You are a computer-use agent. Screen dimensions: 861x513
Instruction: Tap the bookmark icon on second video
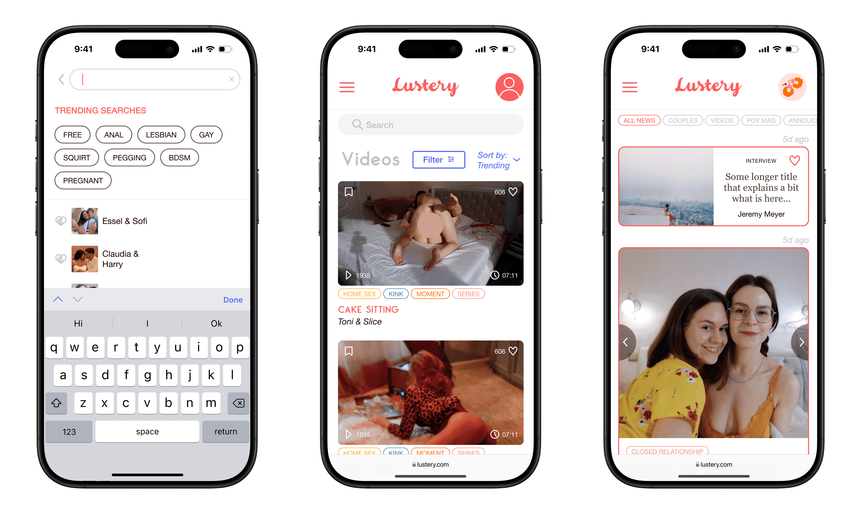point(349,350)
